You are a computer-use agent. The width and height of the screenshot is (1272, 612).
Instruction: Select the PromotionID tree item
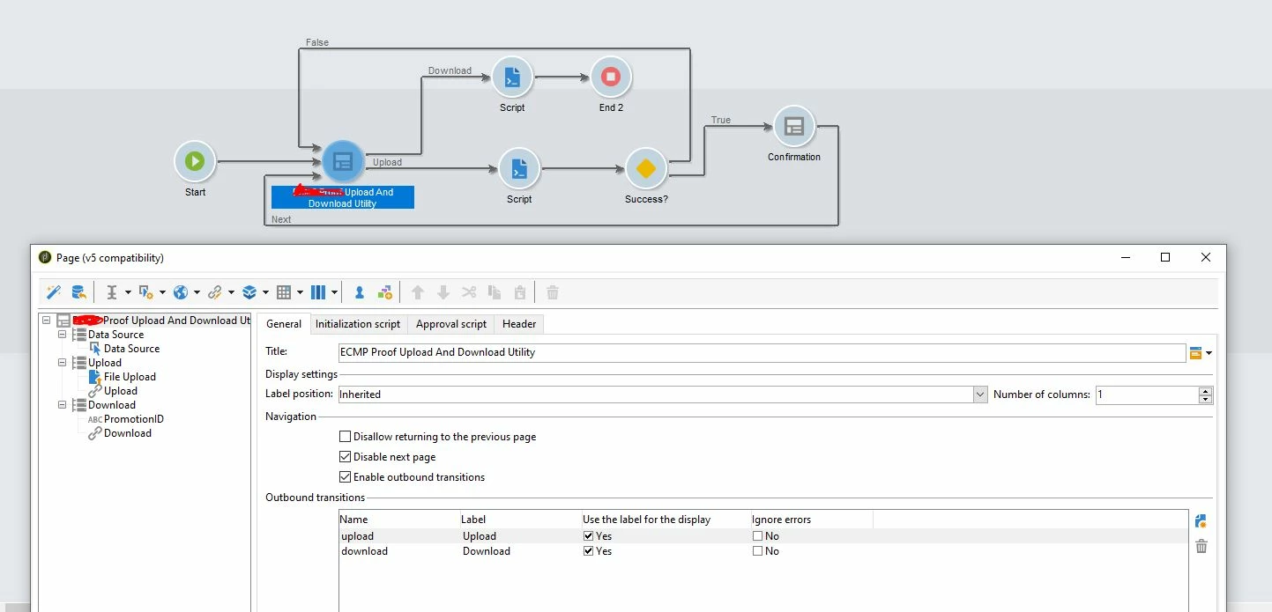tap(134, 419)
